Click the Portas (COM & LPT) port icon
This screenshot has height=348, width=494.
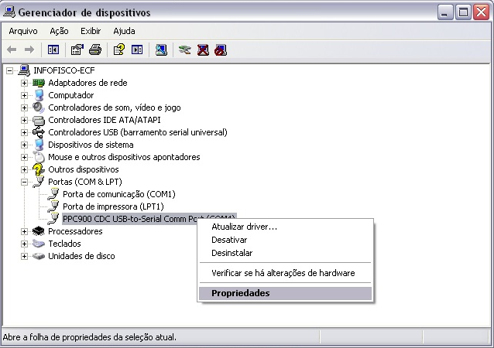point(39,182)
